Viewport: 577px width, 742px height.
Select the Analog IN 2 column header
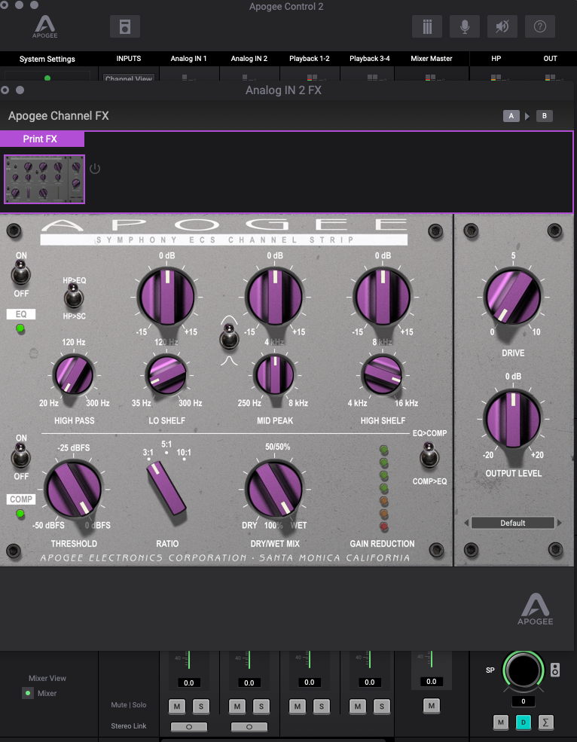point(249,59)
